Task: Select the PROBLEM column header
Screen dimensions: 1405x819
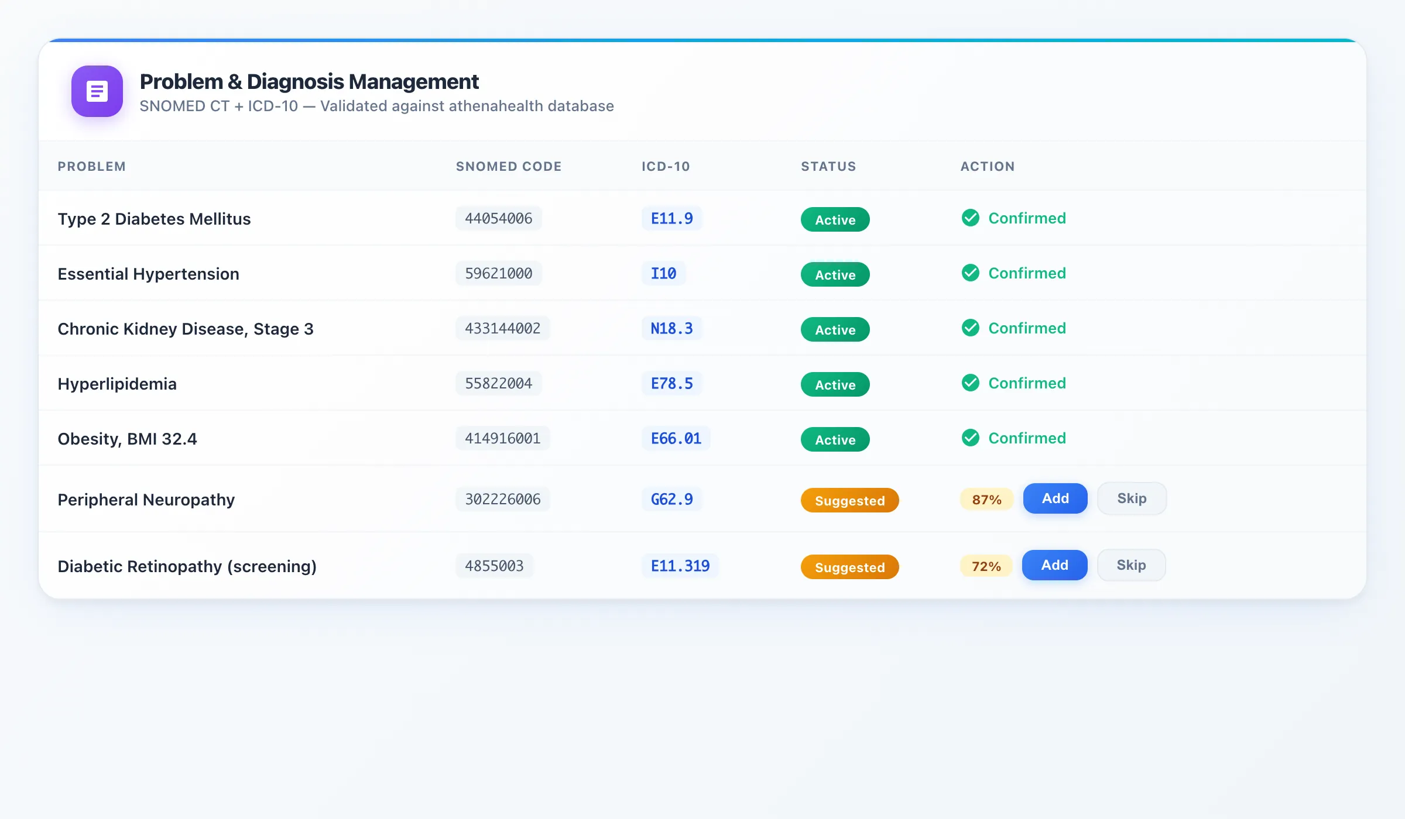Action: point(91,166)
